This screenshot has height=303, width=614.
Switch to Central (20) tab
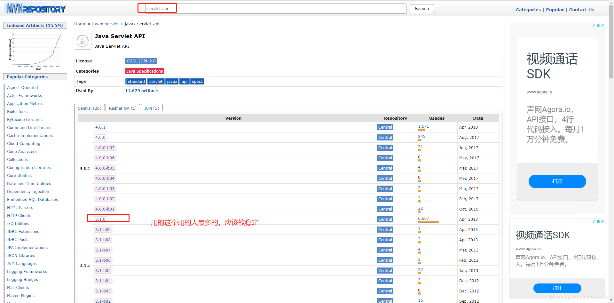(90, 108)
